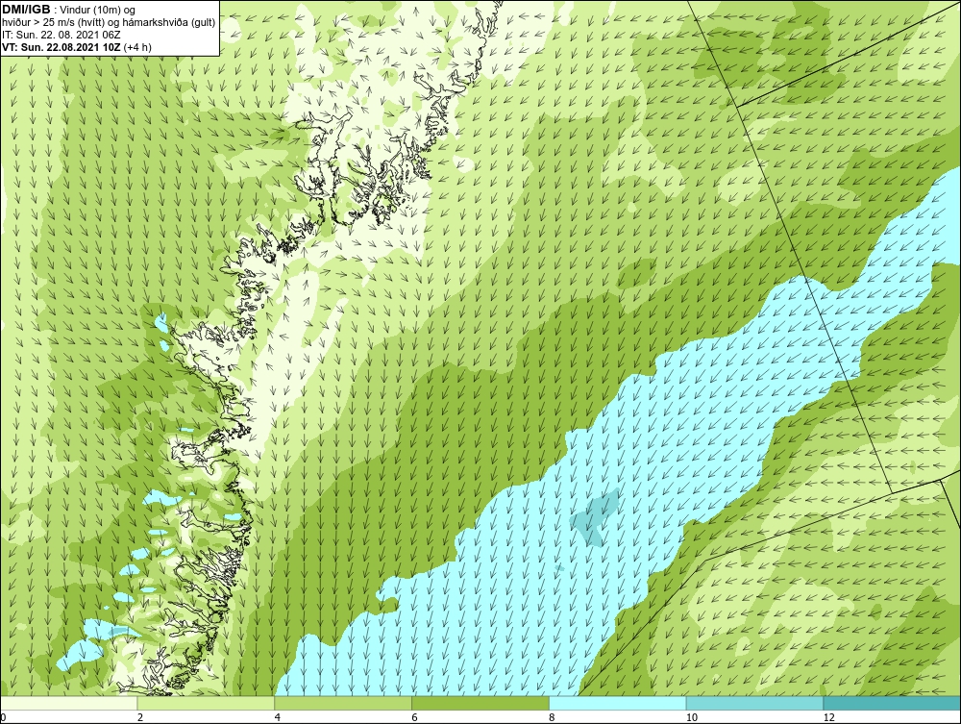Click the 'IT: Sun. 22. 08. 2021 06Z' line
Image resolution: width=961 pixels, height=724 pixels.
[x=63, y=35]
